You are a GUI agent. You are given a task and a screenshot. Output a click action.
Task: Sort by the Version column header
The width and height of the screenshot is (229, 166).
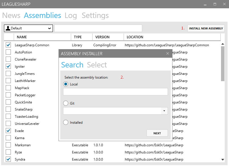[108, 37]
